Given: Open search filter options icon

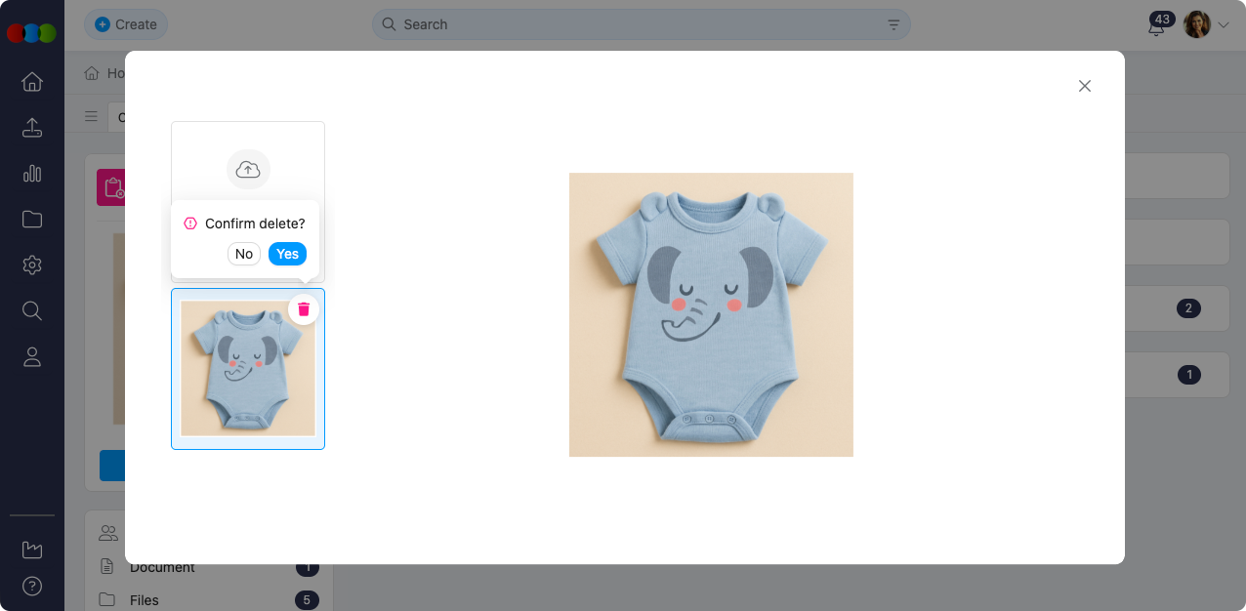Looking at the screenshot, I should (x=893, y=24).
